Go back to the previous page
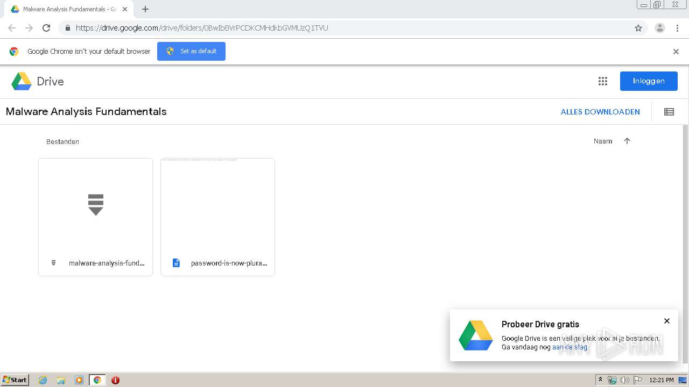The width and height of the screenshot is (689, 387). click(12, 28)
